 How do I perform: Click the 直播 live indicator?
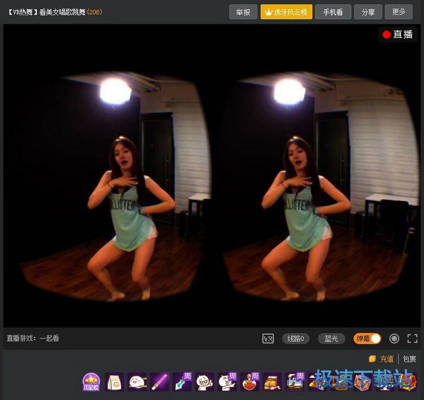click(398, 34)
